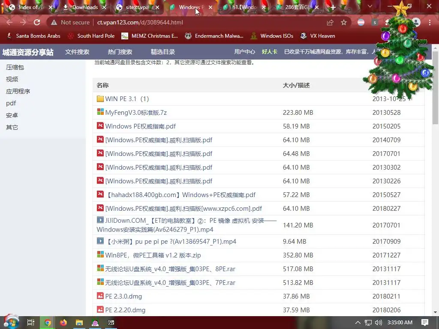Screen dimensions: 439x329
Task: Open the Endermanch Malwa... bookmark
Action: click(214, 36)
